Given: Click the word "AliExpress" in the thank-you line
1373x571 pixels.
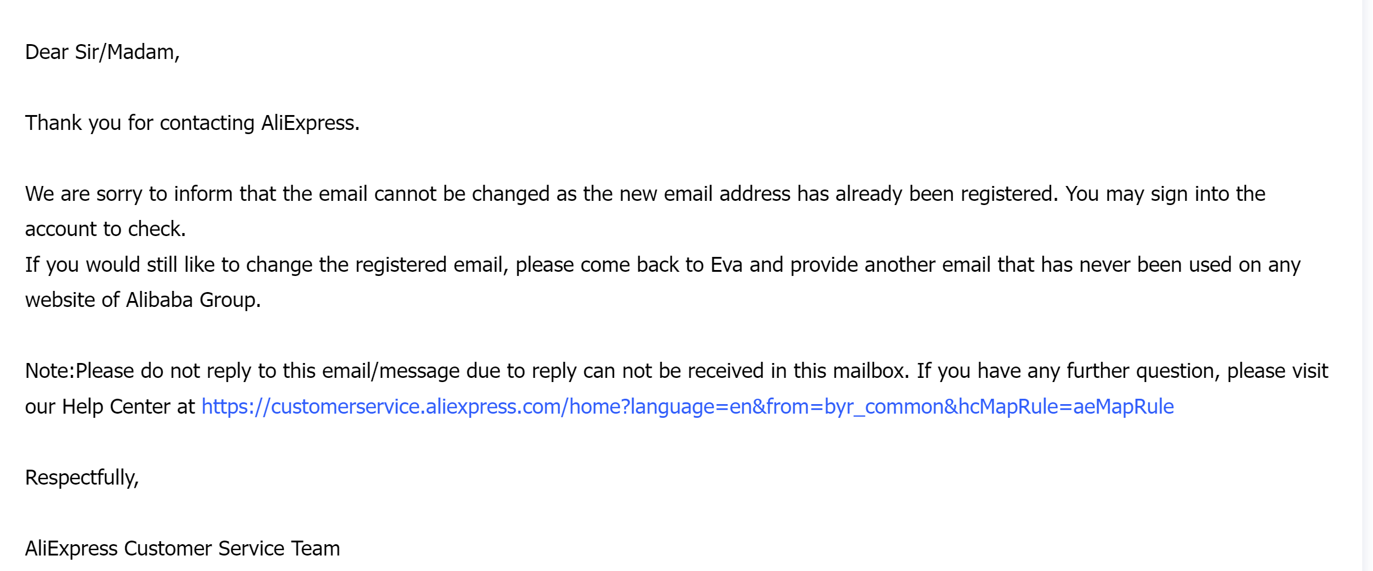Looking at the screenshot, I should tap(310, 123).
